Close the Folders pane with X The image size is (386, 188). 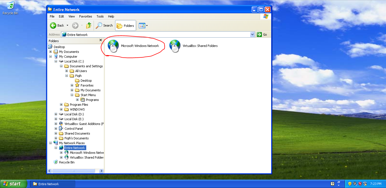coord(101,40)
